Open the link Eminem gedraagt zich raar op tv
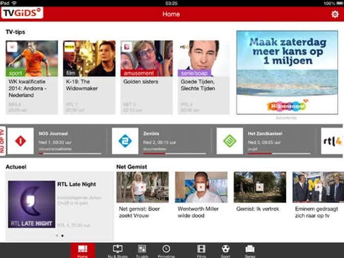Viewport: 344px width, 258px height. pyautogui.click(x=316, y=212)
